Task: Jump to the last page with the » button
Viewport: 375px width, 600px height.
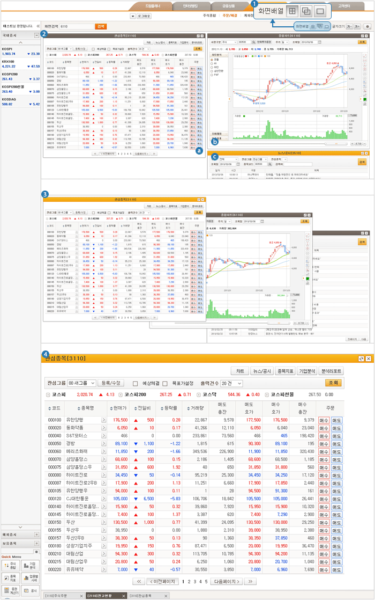Action: click(250, 581)
